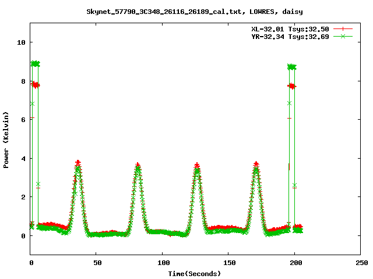This screenshot has height=279, width=373.
Task: Click the green calibration plateau at the plot start
Action: [x=36, y=64]
